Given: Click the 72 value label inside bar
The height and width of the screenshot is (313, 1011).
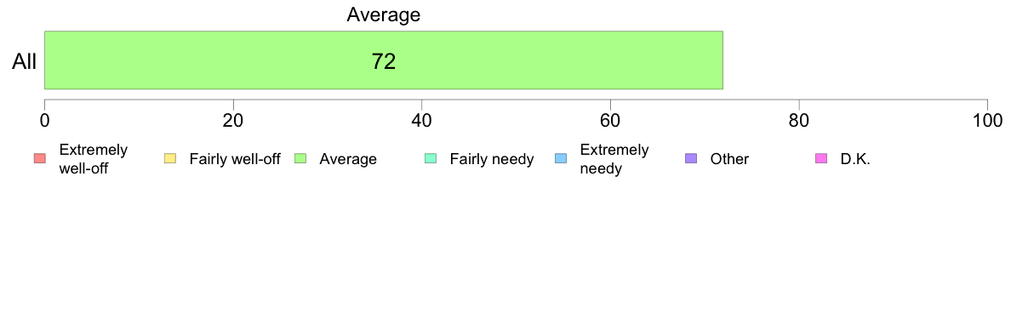Looking at the screenshot, I should [x=384, y=61].
